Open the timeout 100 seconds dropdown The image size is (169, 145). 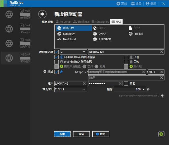point(130,89)
